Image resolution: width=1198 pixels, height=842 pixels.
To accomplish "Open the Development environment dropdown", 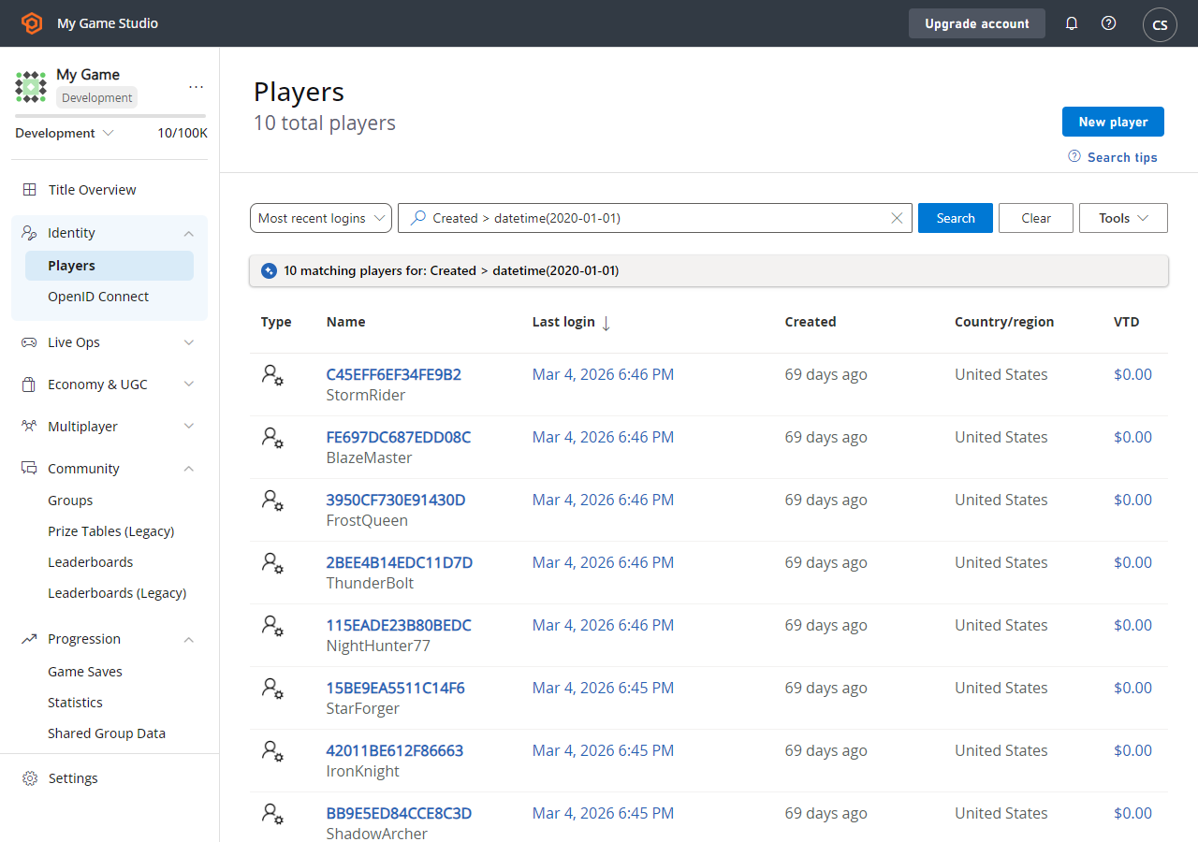I will [x=65, y=133].
